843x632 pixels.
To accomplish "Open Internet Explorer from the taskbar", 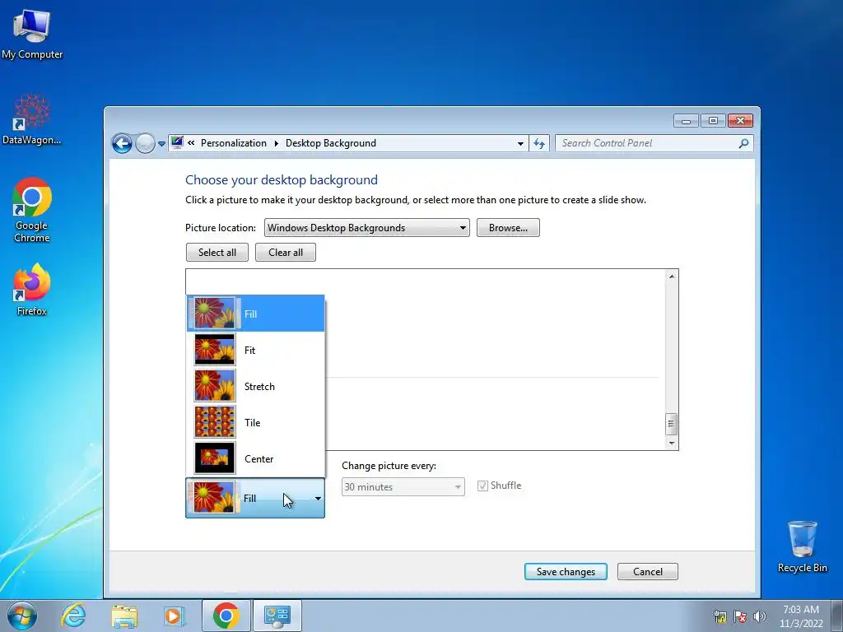I will tap(73, 616).
